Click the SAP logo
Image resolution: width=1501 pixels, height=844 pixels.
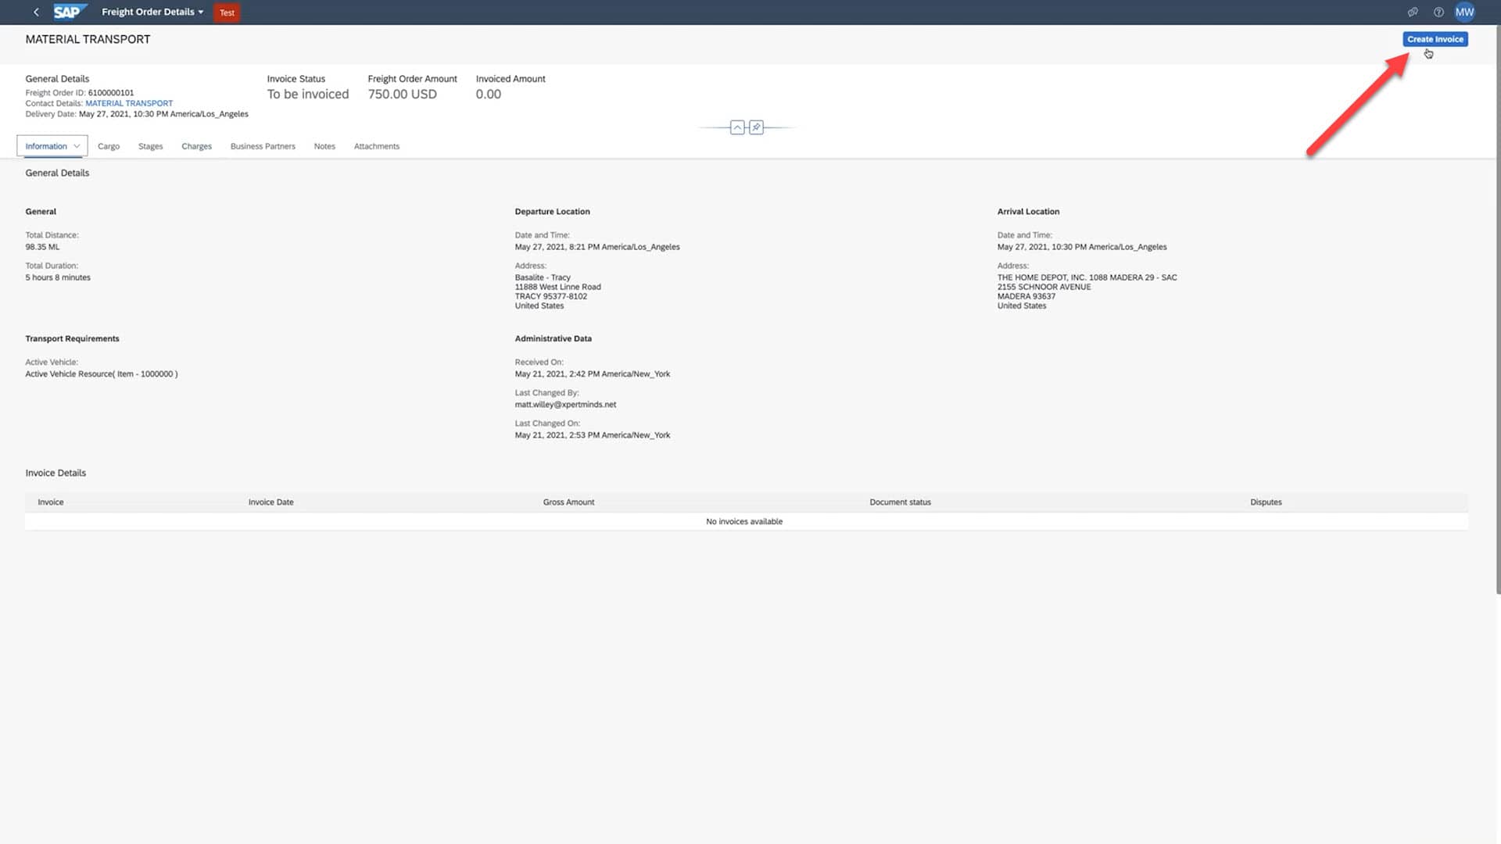69,12
